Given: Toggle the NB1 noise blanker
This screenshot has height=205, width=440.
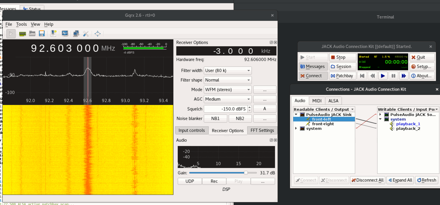Looking at the screenshot, I should (215, 118).
